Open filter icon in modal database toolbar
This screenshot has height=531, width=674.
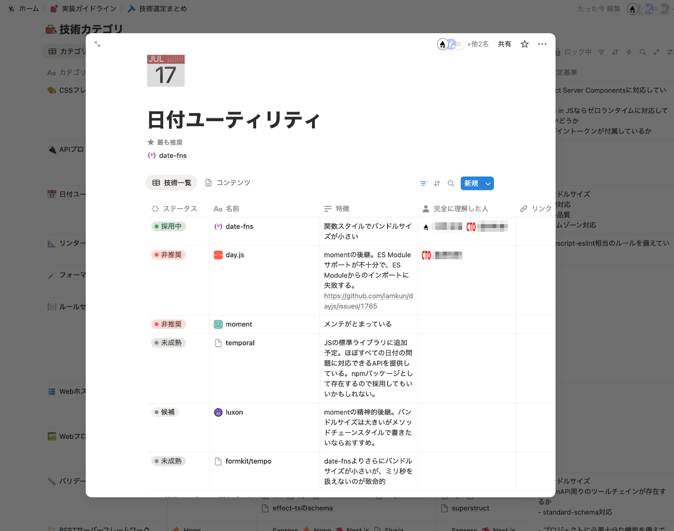point(423,183)
